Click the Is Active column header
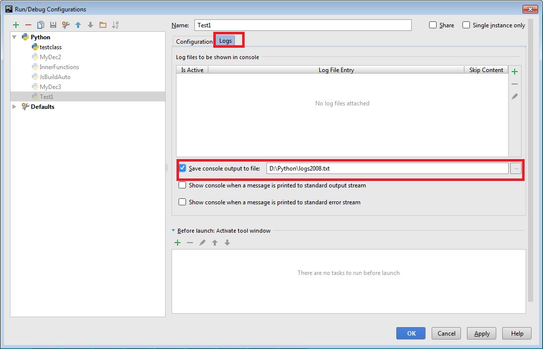Viewport: 543px width, 349px height. 192,70
